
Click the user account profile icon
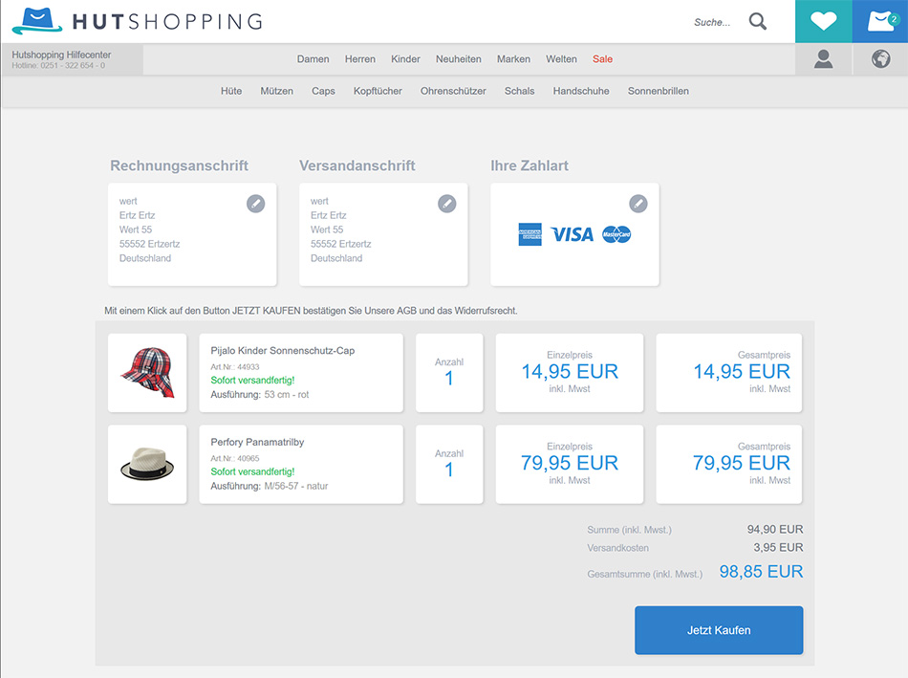tap(823, 59)
